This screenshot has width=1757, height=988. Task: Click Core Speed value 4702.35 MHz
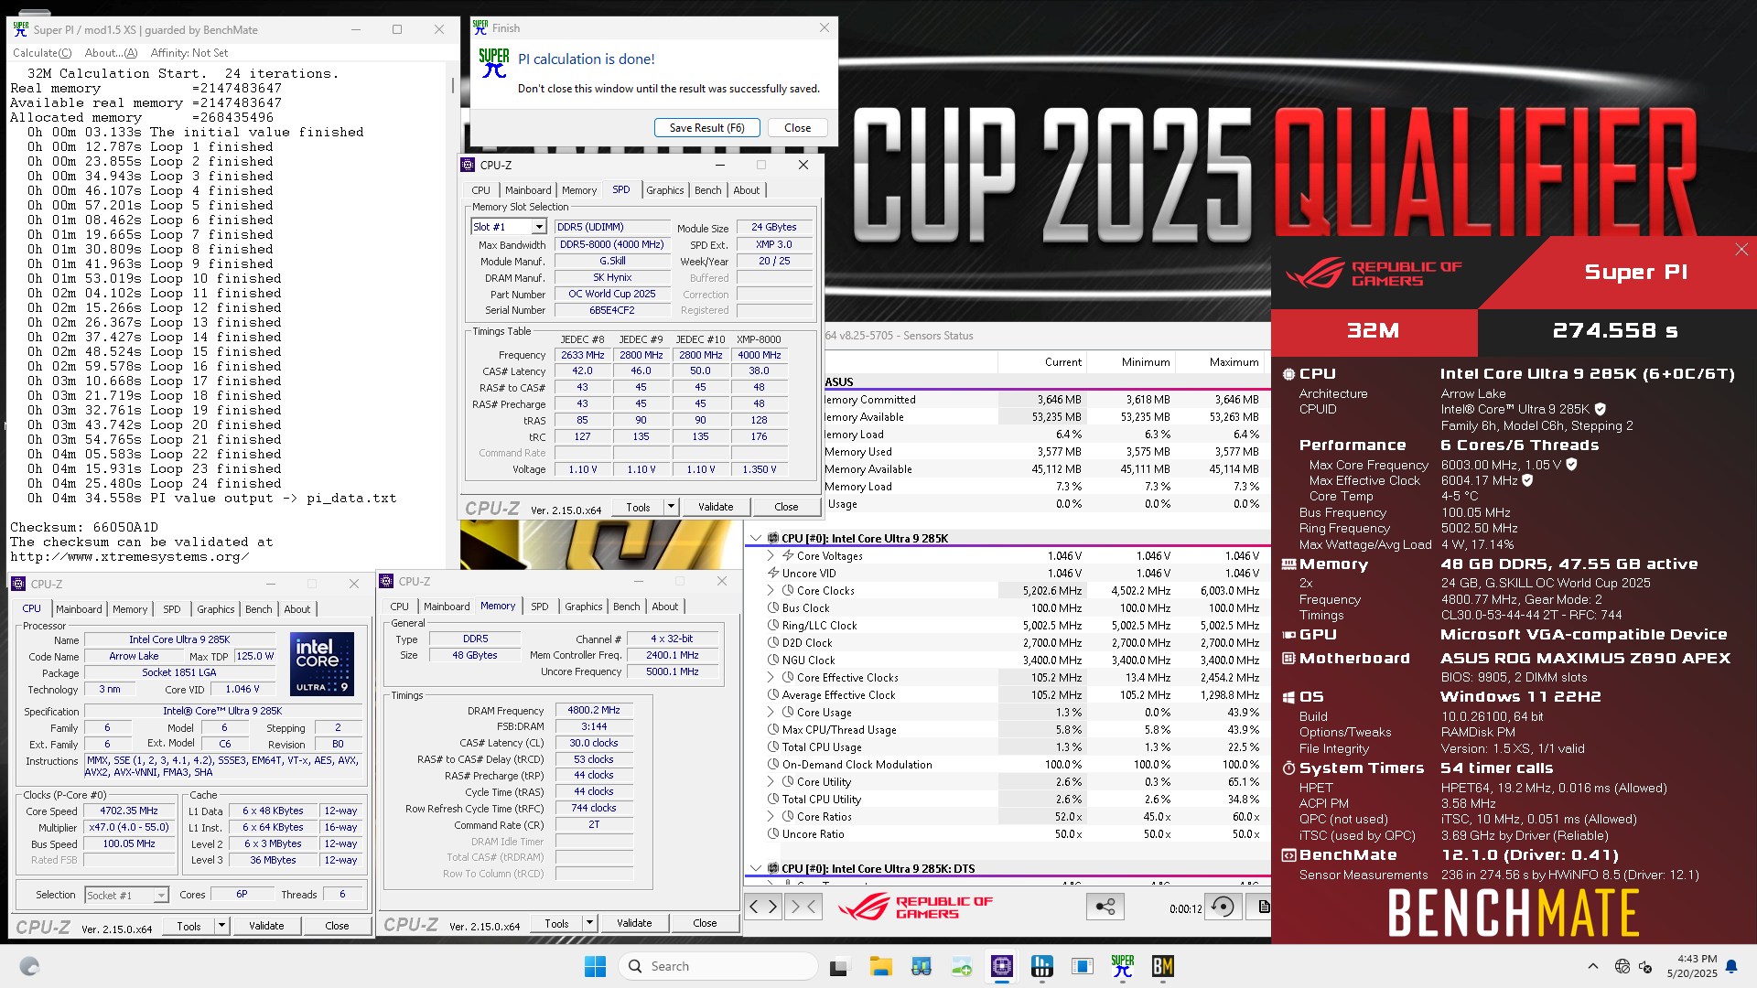(129, 811)
